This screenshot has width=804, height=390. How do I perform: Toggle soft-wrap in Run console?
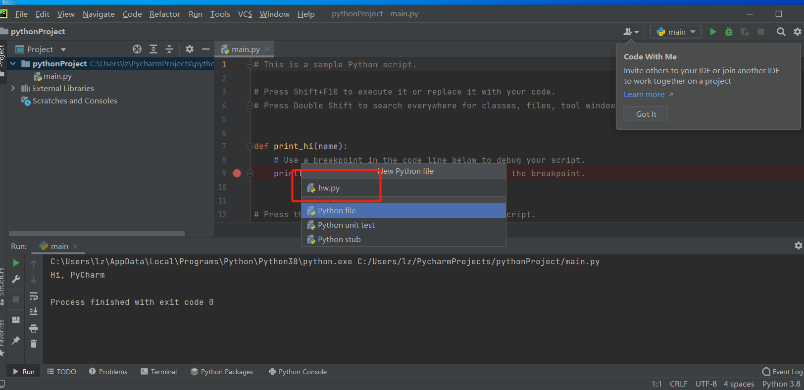[34, 296]
